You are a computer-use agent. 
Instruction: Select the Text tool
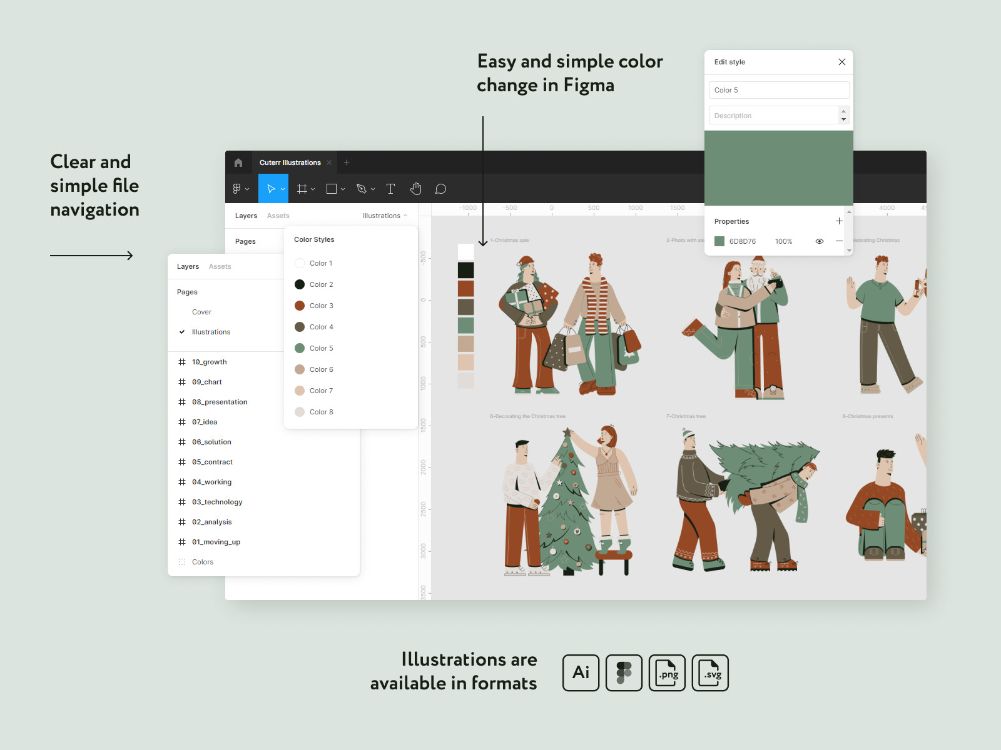coord(391,189)
